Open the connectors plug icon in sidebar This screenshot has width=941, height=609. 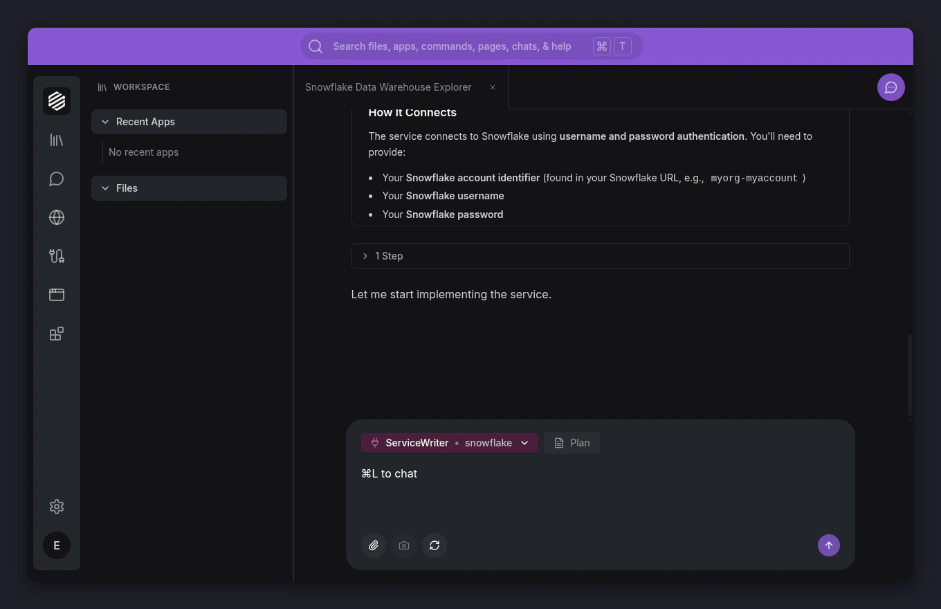tap(57, 256)
